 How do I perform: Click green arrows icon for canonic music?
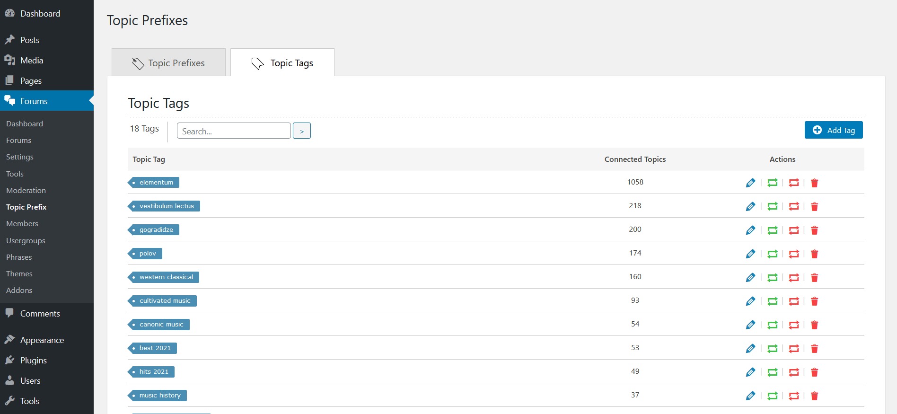pyautogui.click(x=772, y=325)
